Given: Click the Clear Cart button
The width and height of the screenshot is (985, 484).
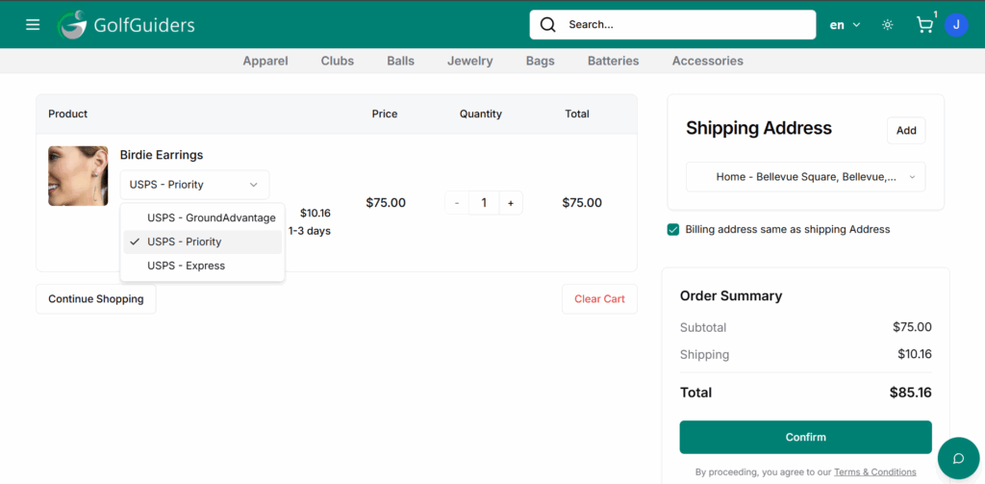Looking at the screenshot, I should click(x=599, y=299).
